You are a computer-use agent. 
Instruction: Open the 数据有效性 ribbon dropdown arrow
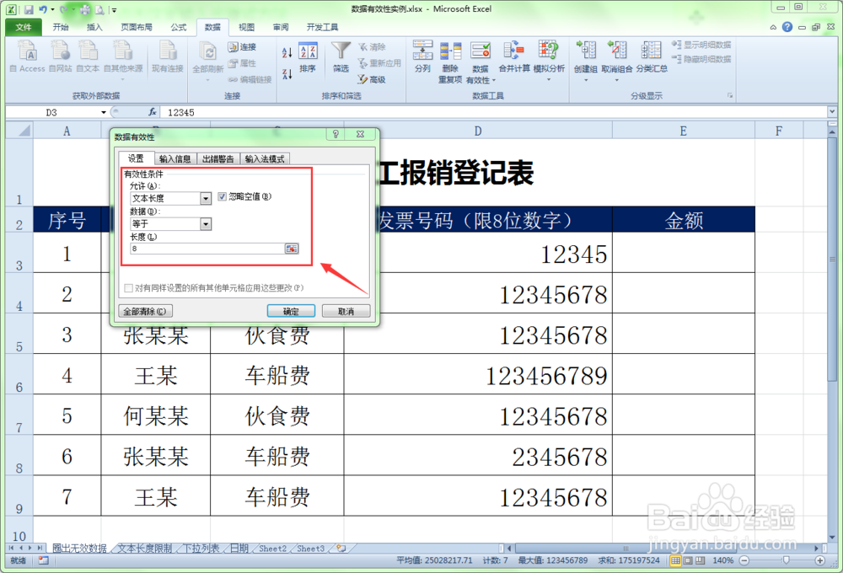point(493,81)
